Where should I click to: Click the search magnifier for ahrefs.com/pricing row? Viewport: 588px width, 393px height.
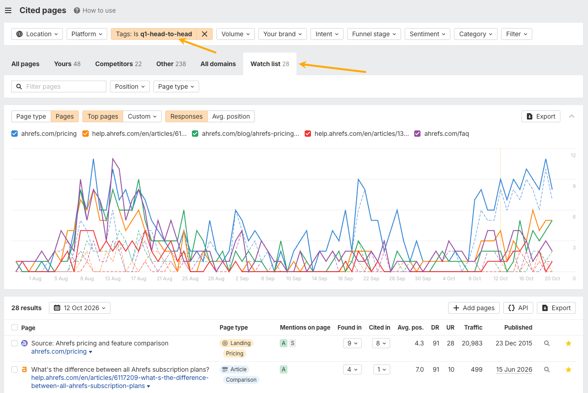tap(547, 344)
